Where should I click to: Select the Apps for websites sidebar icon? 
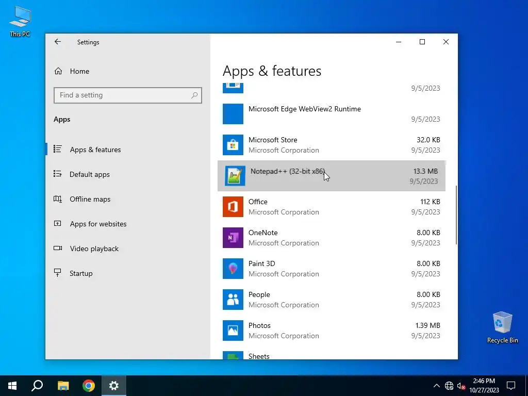pyautogui.click(x=58, y=224)
